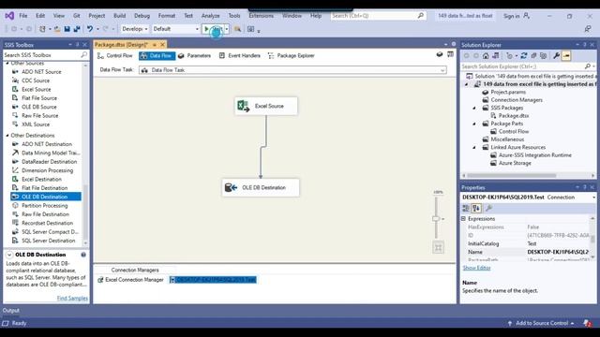Select CDC Source item
600x337 pixels.
coord(36,81)
